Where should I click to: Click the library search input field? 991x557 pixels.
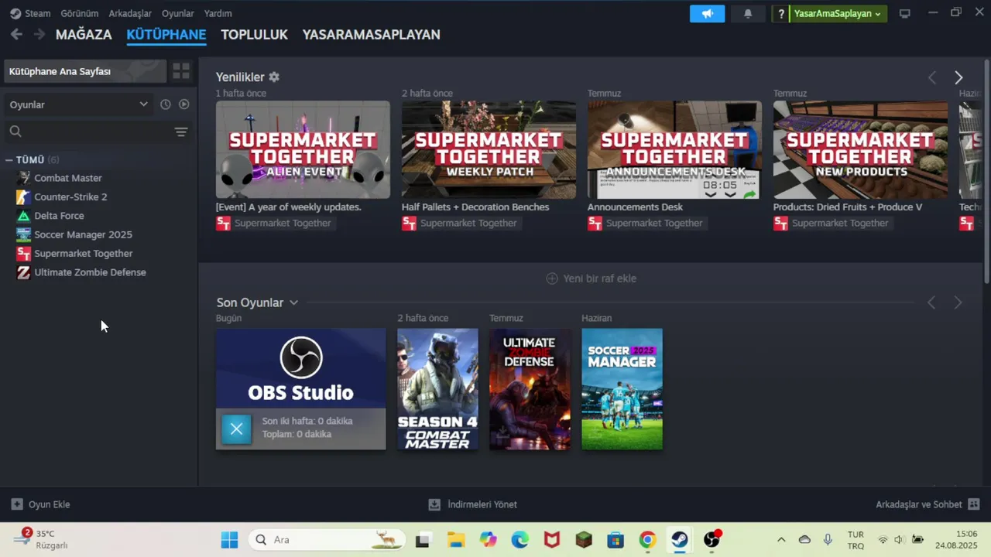pos(97,132)
